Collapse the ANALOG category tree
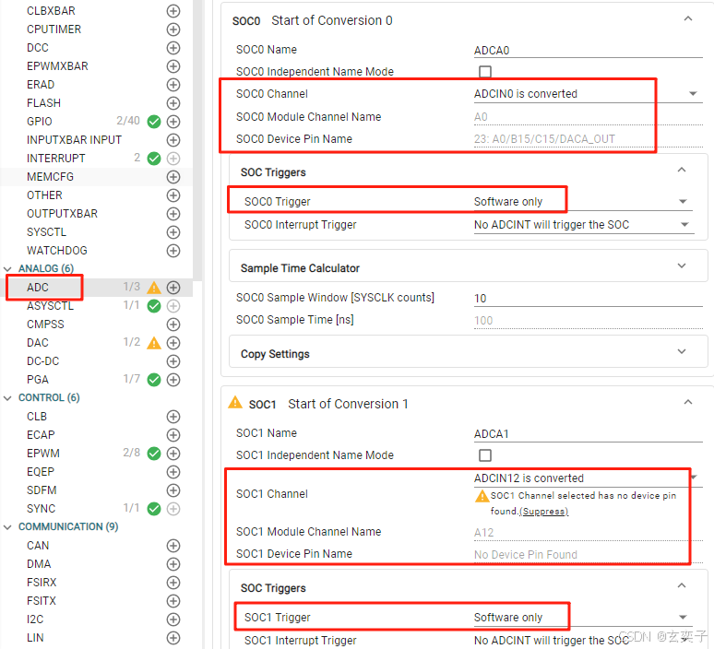This screenshot has height=649, width=714. tap(7, 269)
